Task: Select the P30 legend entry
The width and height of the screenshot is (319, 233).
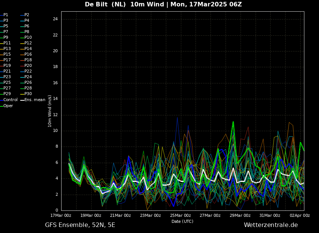Action: click(x=28, y=94)
